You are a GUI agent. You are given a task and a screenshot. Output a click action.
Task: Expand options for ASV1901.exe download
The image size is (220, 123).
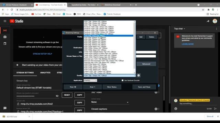pyautogui.click(x=29, y=117)
